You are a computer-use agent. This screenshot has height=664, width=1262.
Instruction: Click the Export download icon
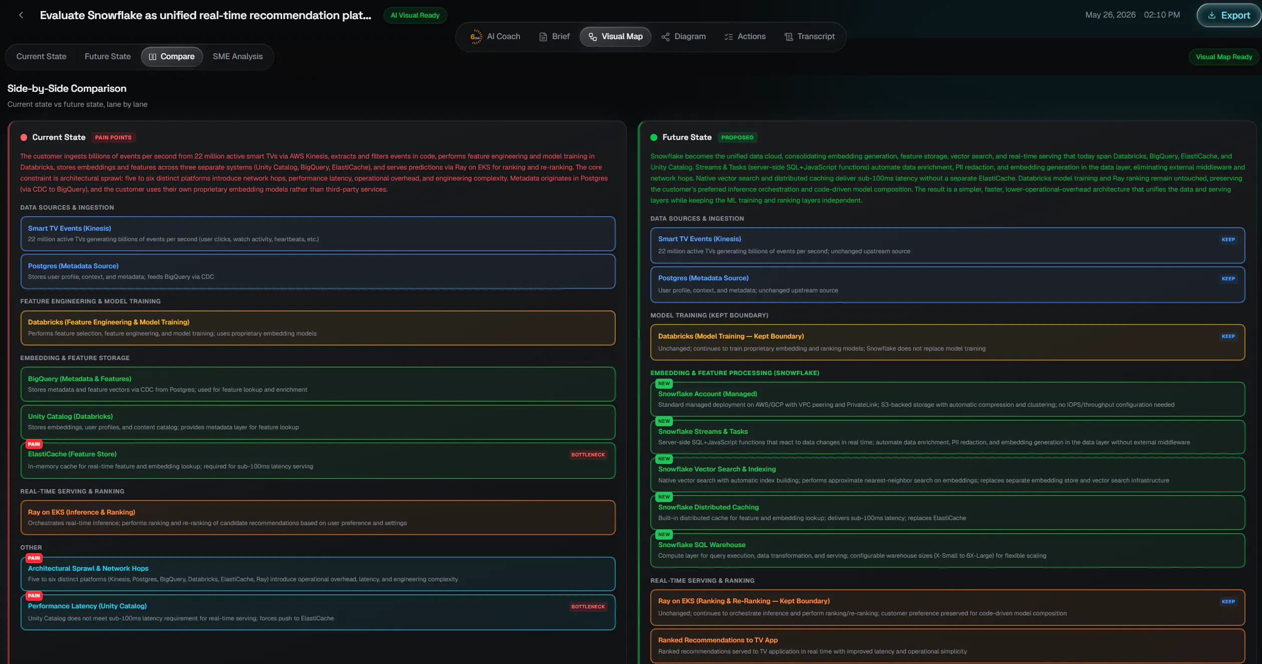click(x=1212, y=15)
